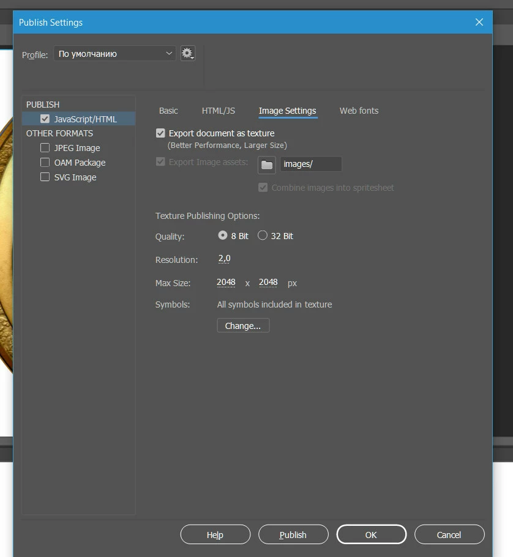Open the Profile dropdown
Screen dimensions: 513x557
[x=114, y=54]
